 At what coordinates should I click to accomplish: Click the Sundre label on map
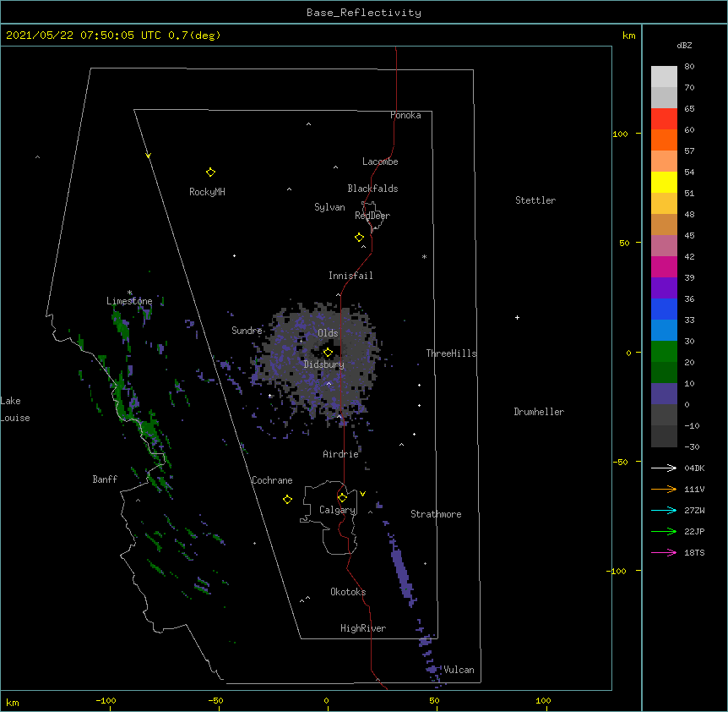coord(247,331)
